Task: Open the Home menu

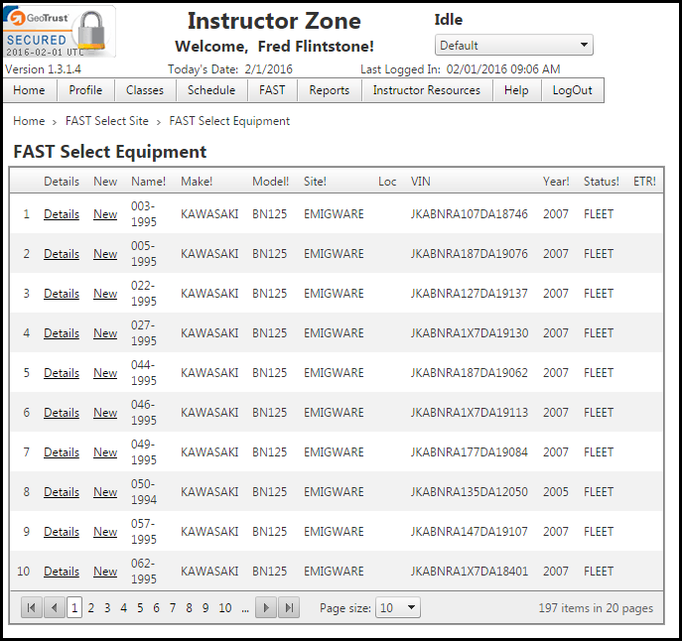Action: tap(29, 90)
